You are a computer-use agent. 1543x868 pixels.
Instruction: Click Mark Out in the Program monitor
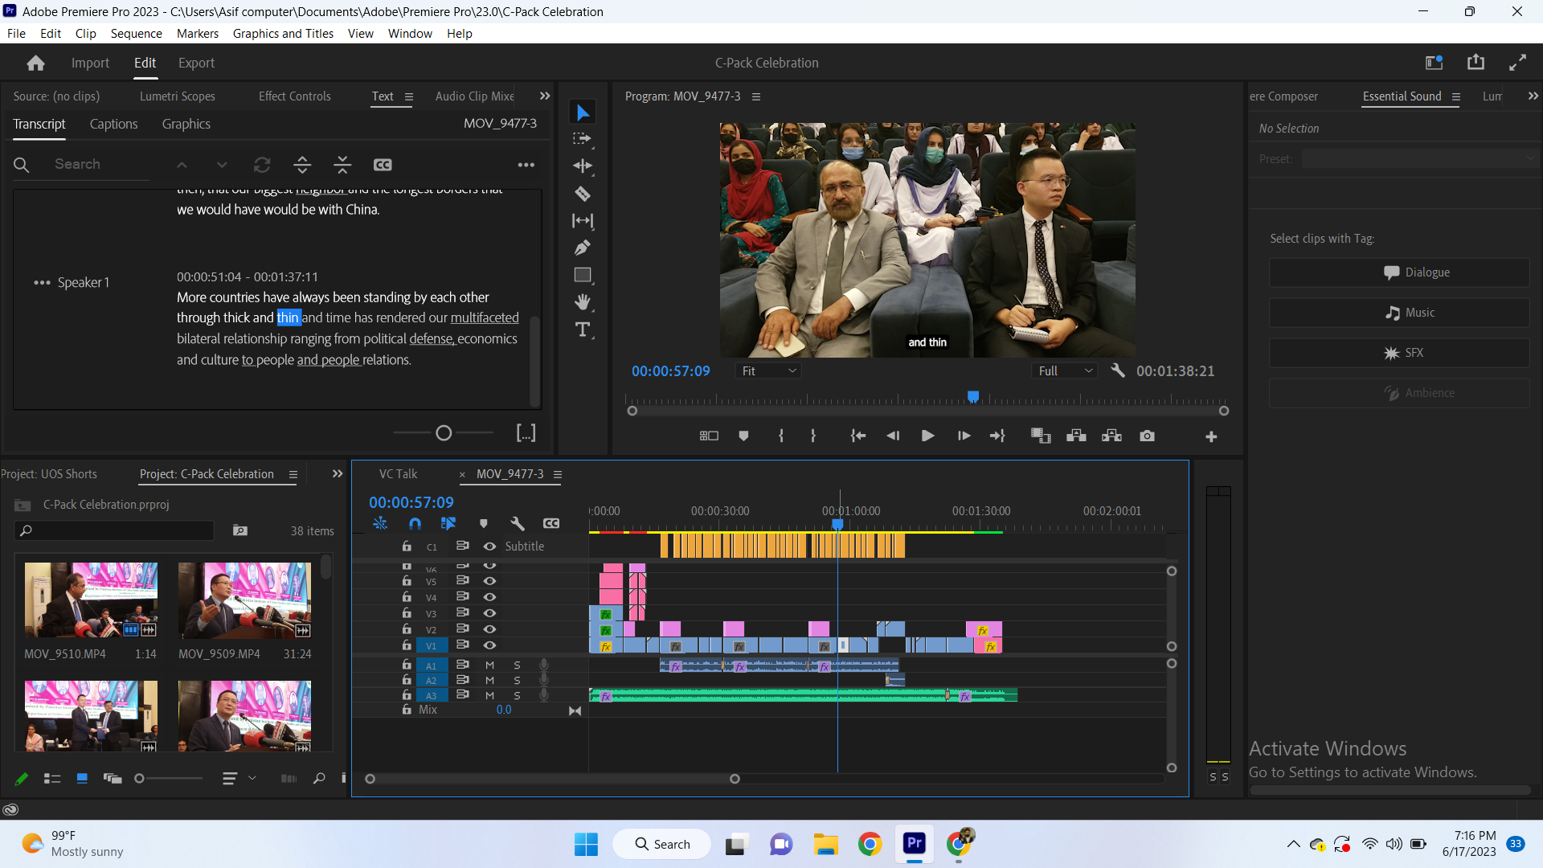813,436
